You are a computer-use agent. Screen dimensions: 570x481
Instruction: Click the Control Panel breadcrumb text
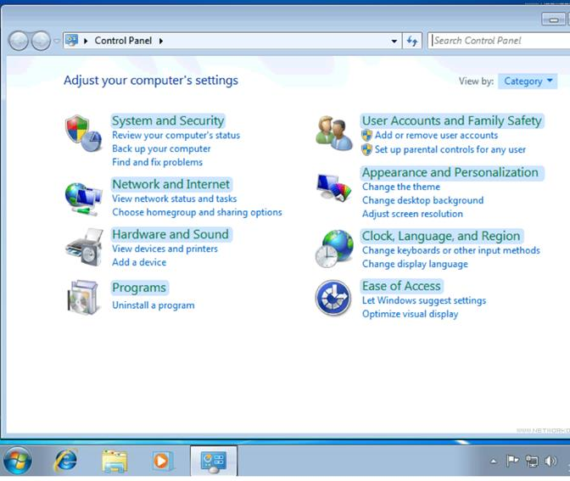pyautogui.click(x=123, y=41)
